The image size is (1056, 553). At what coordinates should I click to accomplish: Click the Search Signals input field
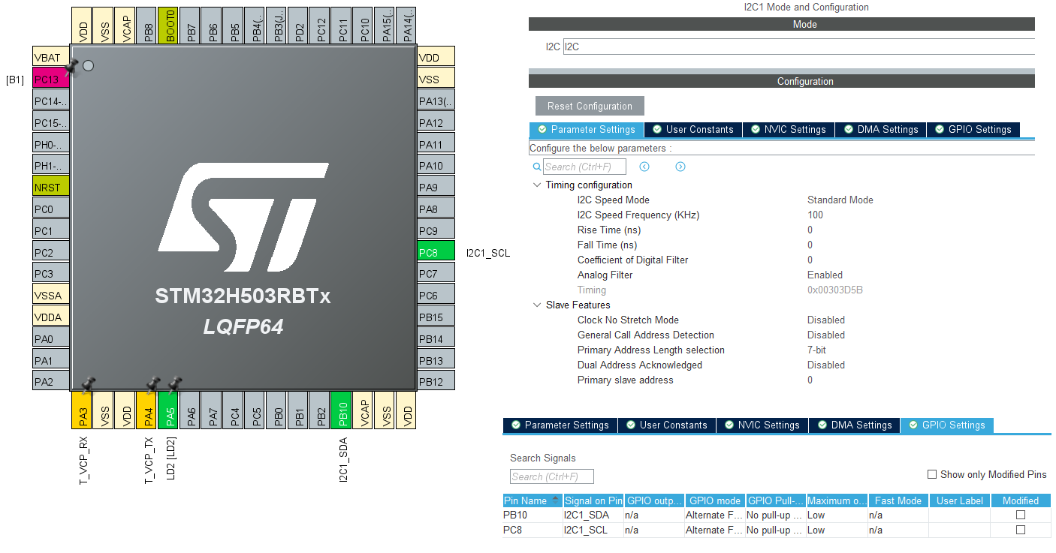pos(551,476)
